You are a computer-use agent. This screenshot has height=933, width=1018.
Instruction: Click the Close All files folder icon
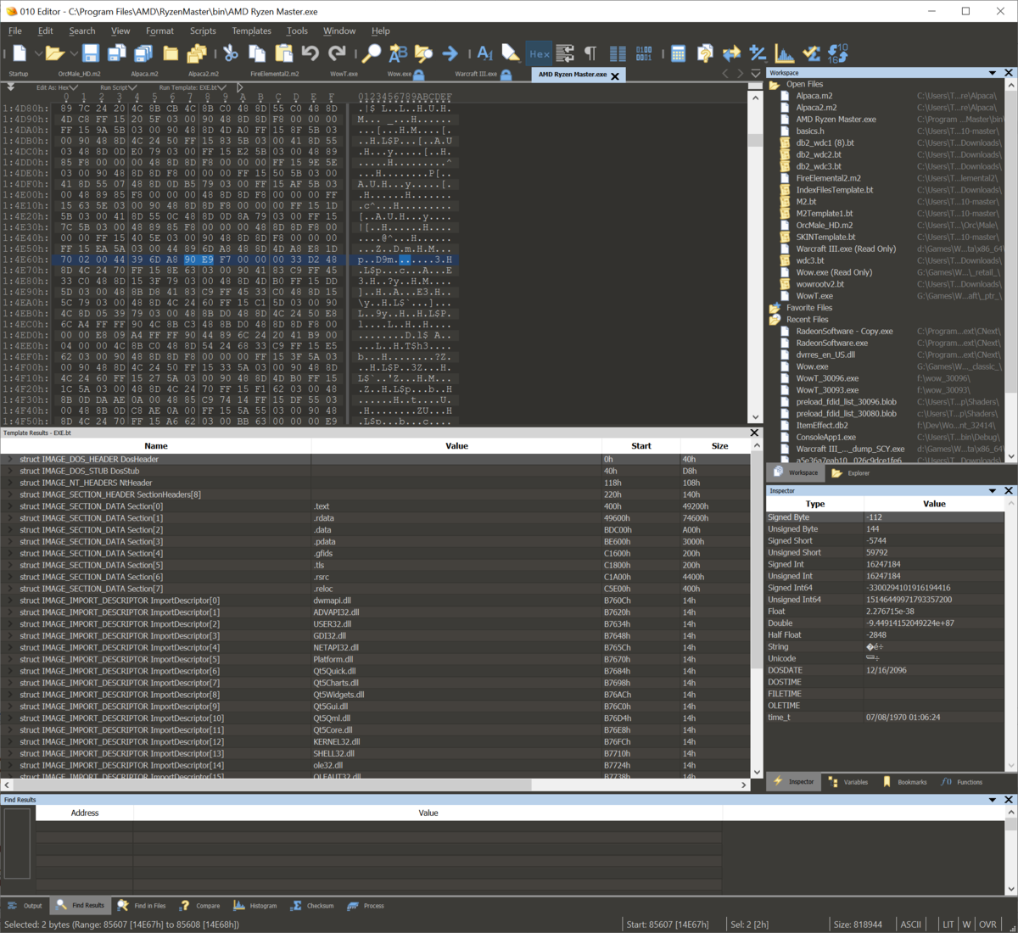[197, 53]
